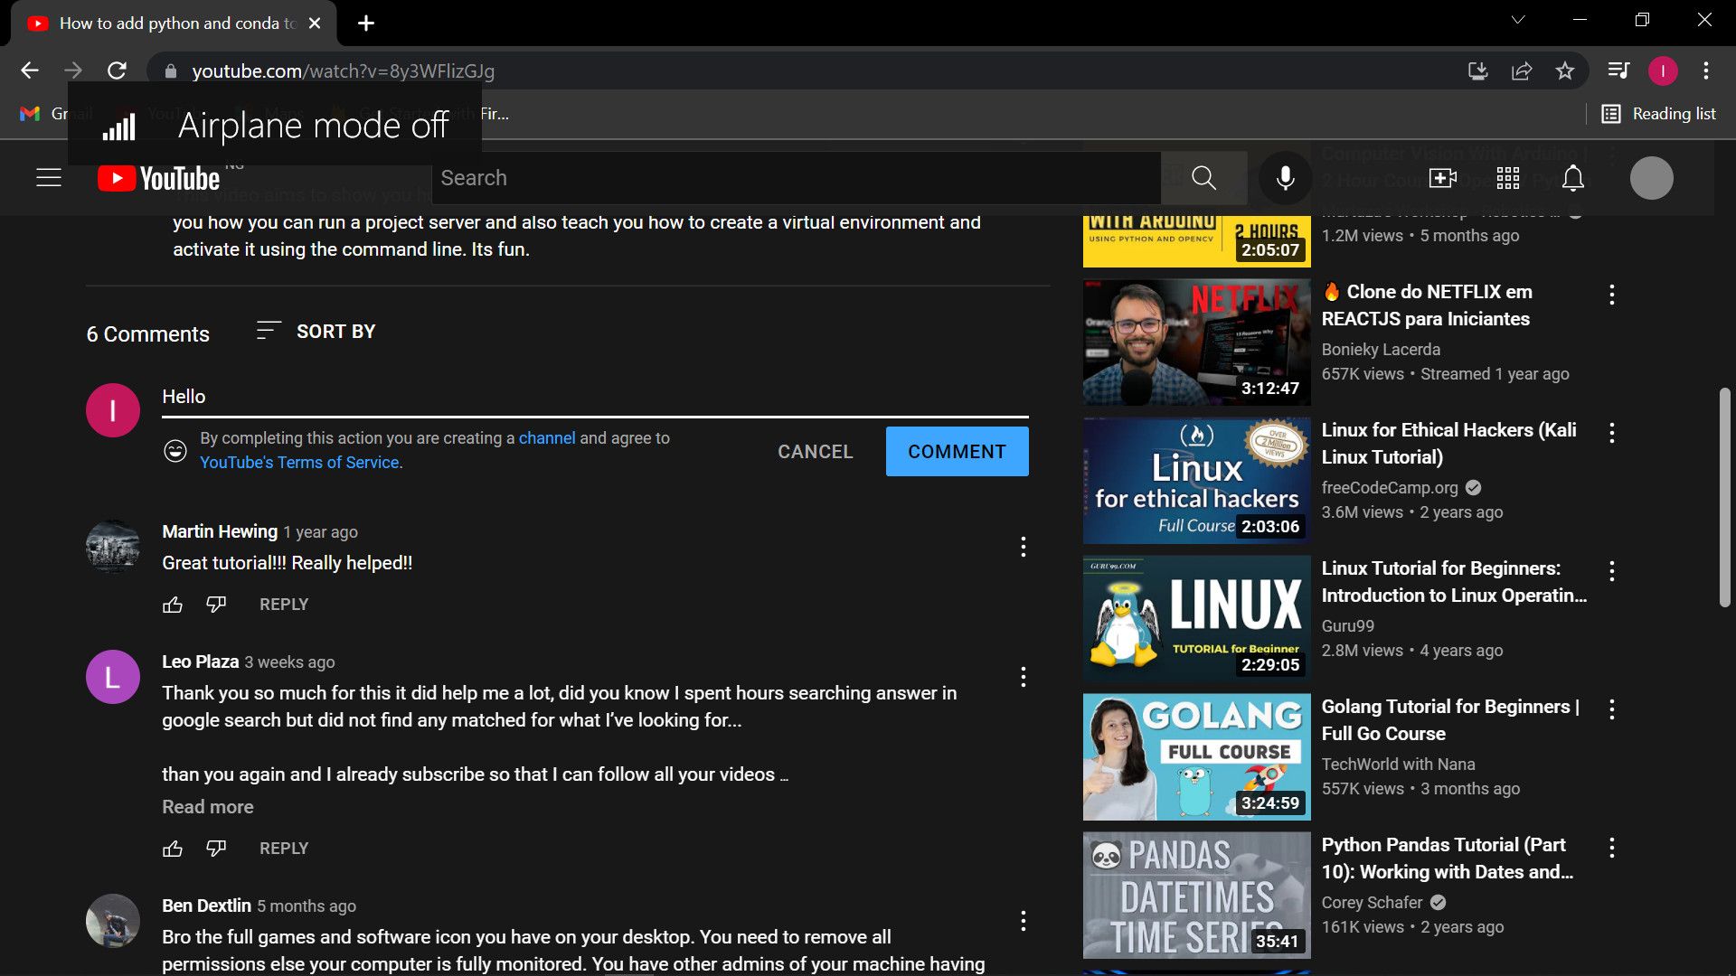Switch to the How to add python and conda tab
Screen dimensions: 1736x976
[x=175, y=23]
